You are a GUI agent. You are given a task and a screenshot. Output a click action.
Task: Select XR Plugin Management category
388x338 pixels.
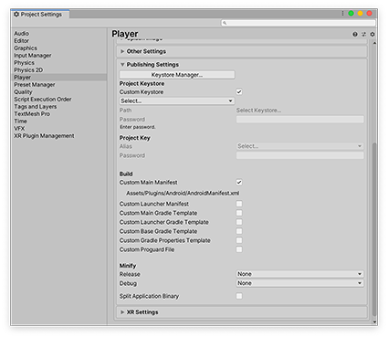click(x=44, y=136)
